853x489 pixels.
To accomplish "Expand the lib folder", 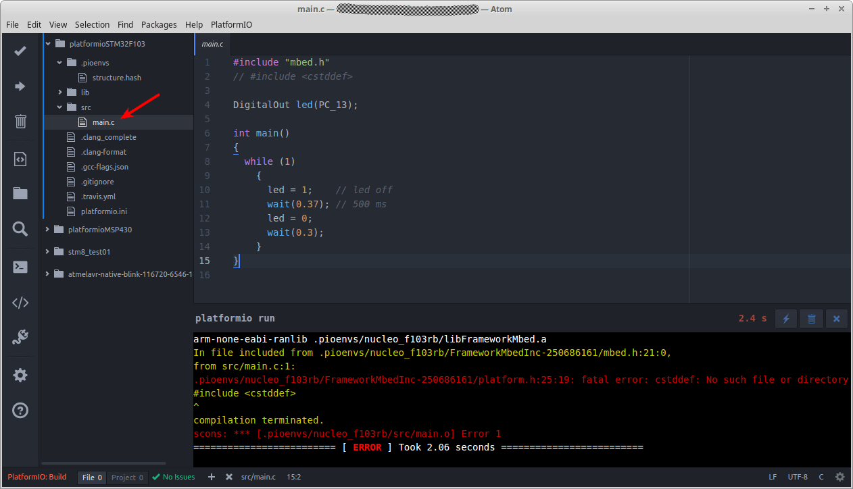I will [59, 93].
